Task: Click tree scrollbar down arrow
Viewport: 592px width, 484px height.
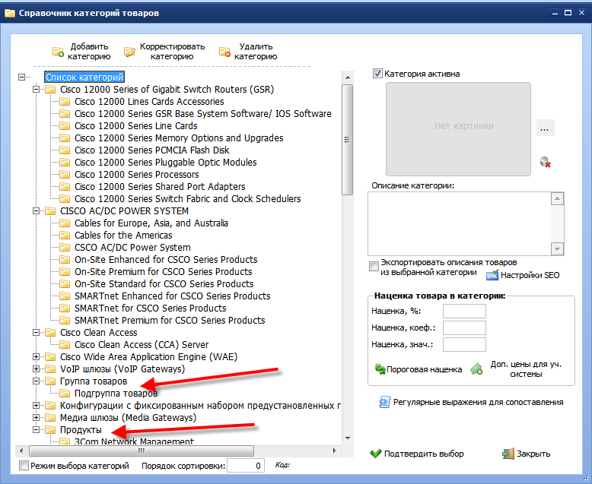Action: 347,438
